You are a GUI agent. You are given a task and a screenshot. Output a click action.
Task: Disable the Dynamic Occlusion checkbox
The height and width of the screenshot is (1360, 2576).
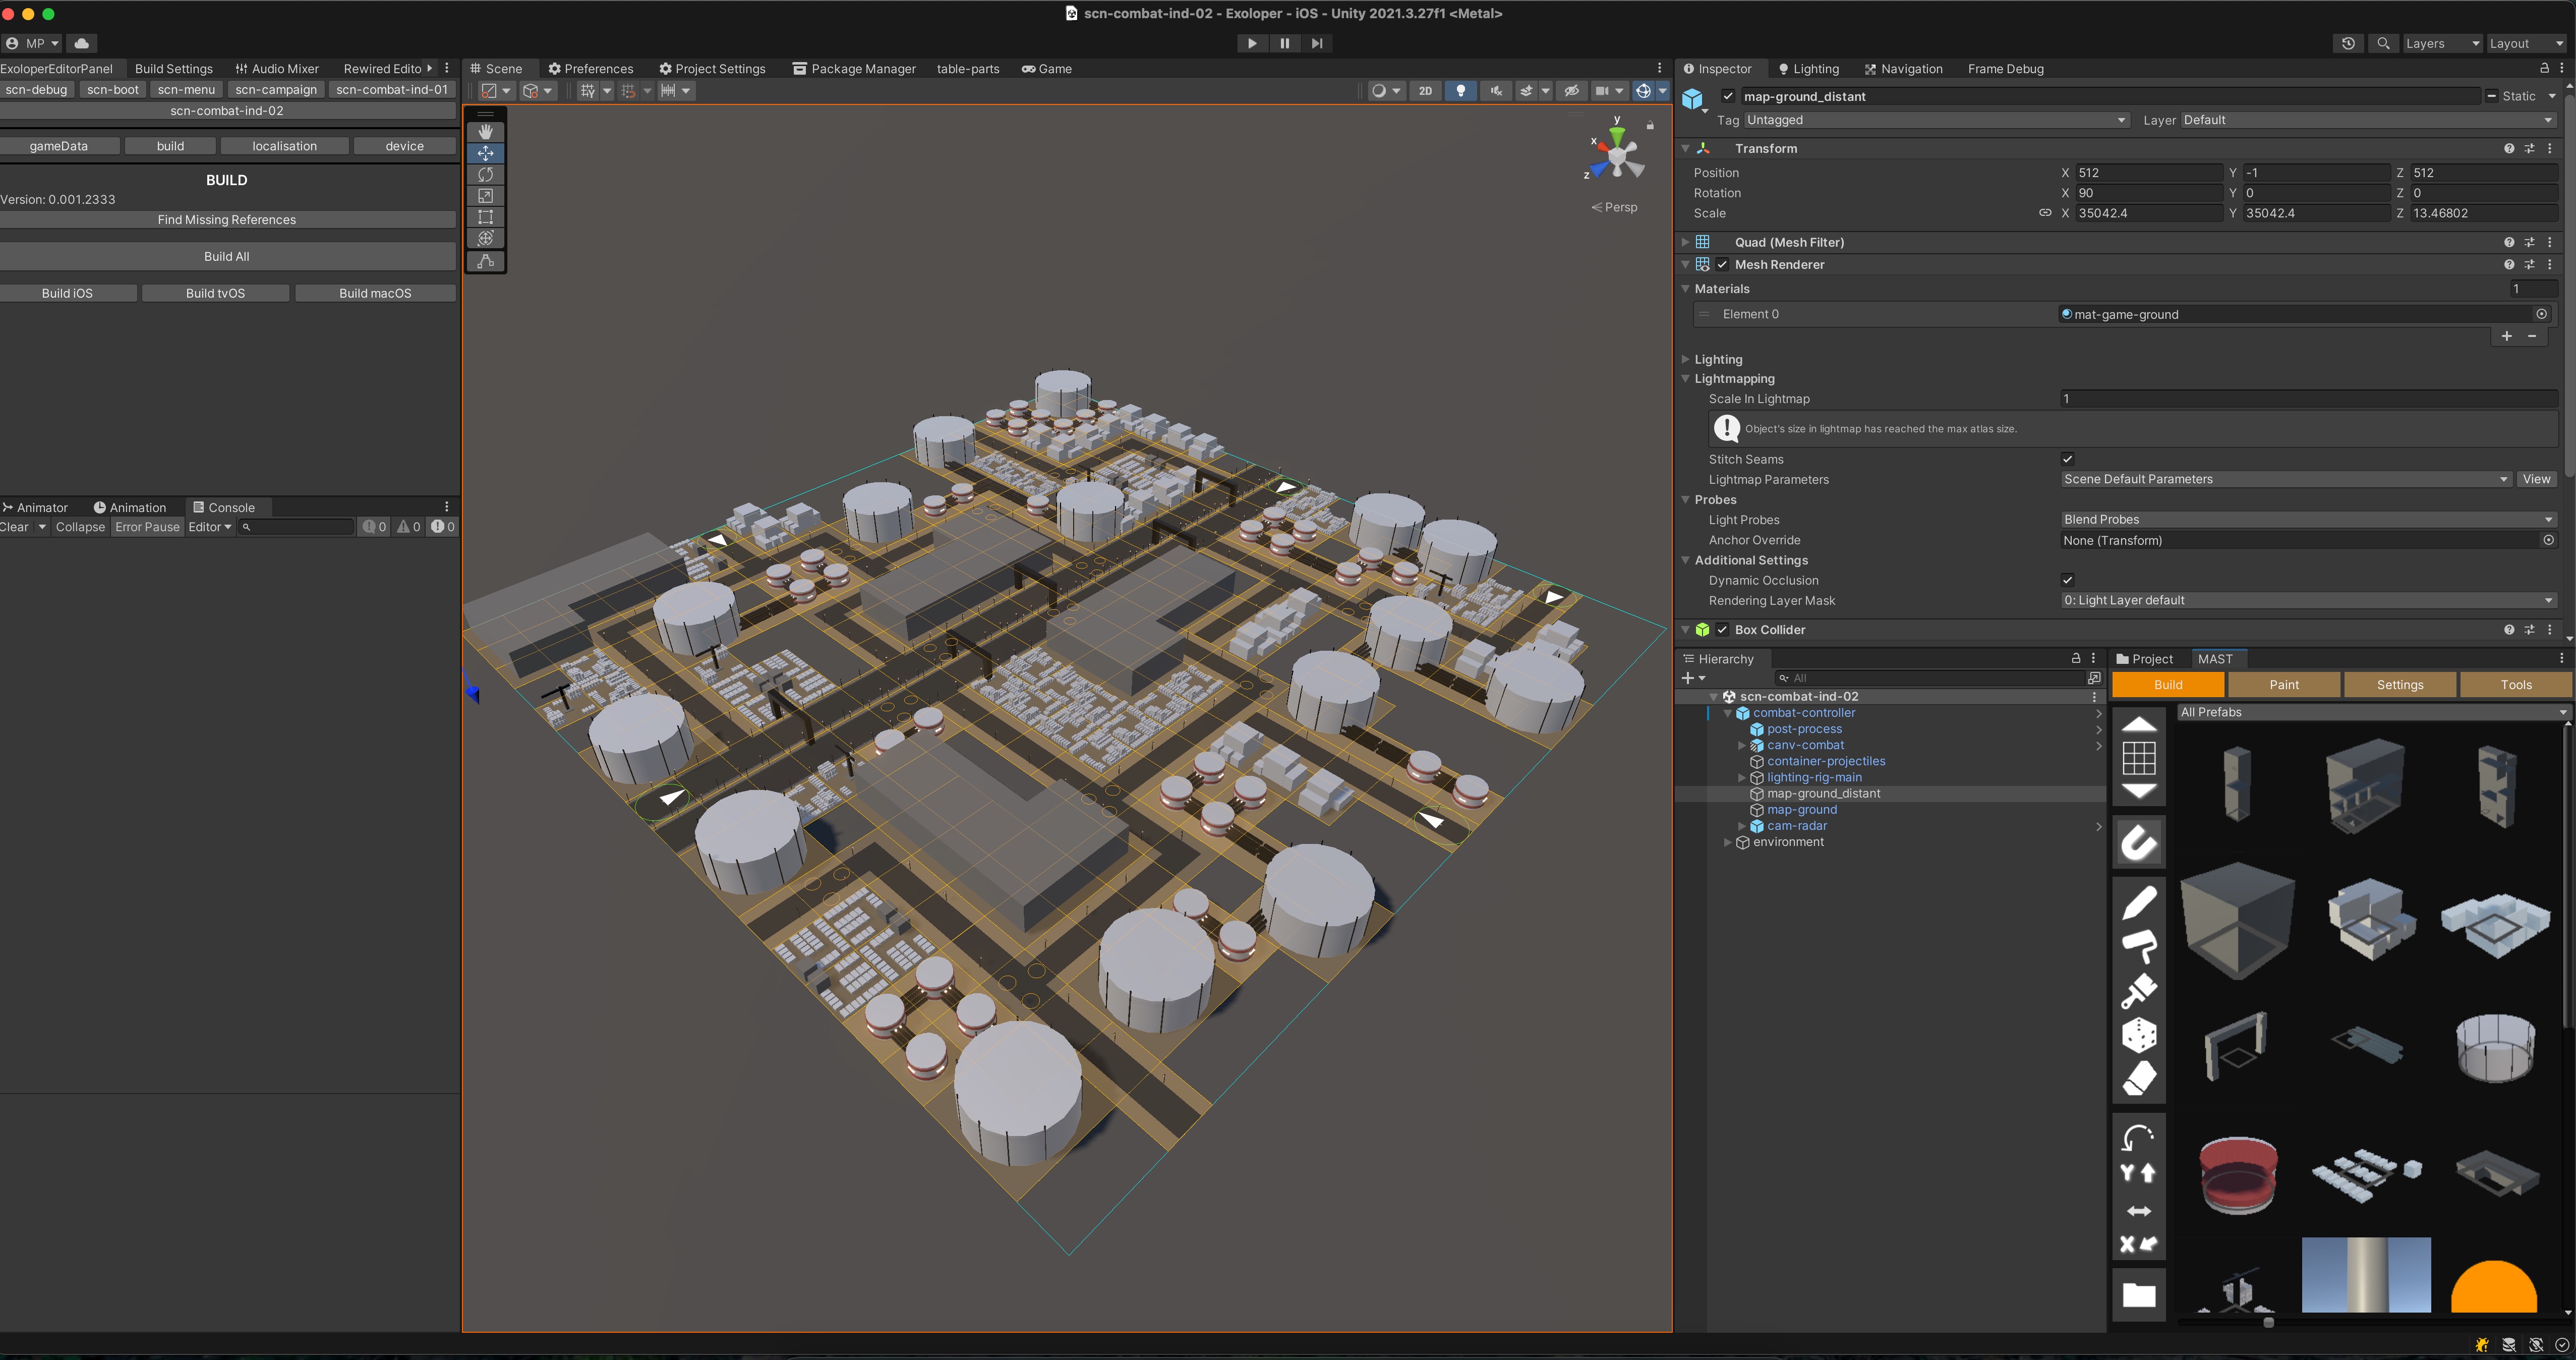[x=2067, y=580]
